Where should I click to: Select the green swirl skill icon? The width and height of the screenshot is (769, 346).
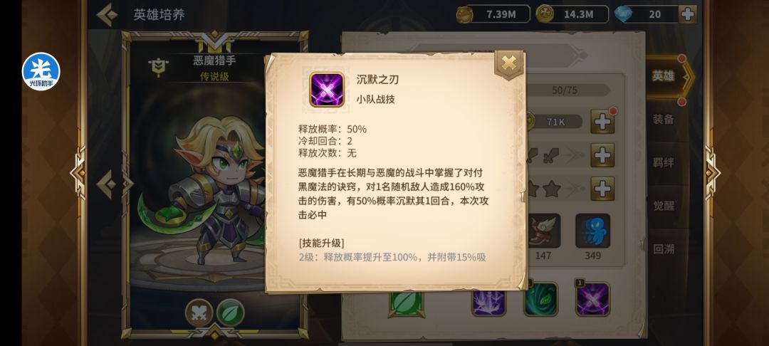click(x=541, y=299)
